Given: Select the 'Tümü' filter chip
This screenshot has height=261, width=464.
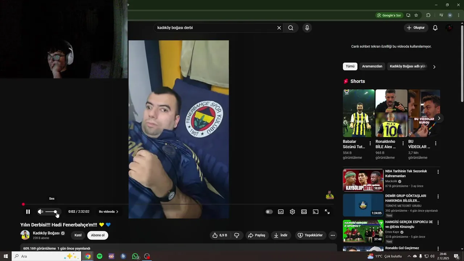Looking at the screenshot, I should [x=350, y=66].
